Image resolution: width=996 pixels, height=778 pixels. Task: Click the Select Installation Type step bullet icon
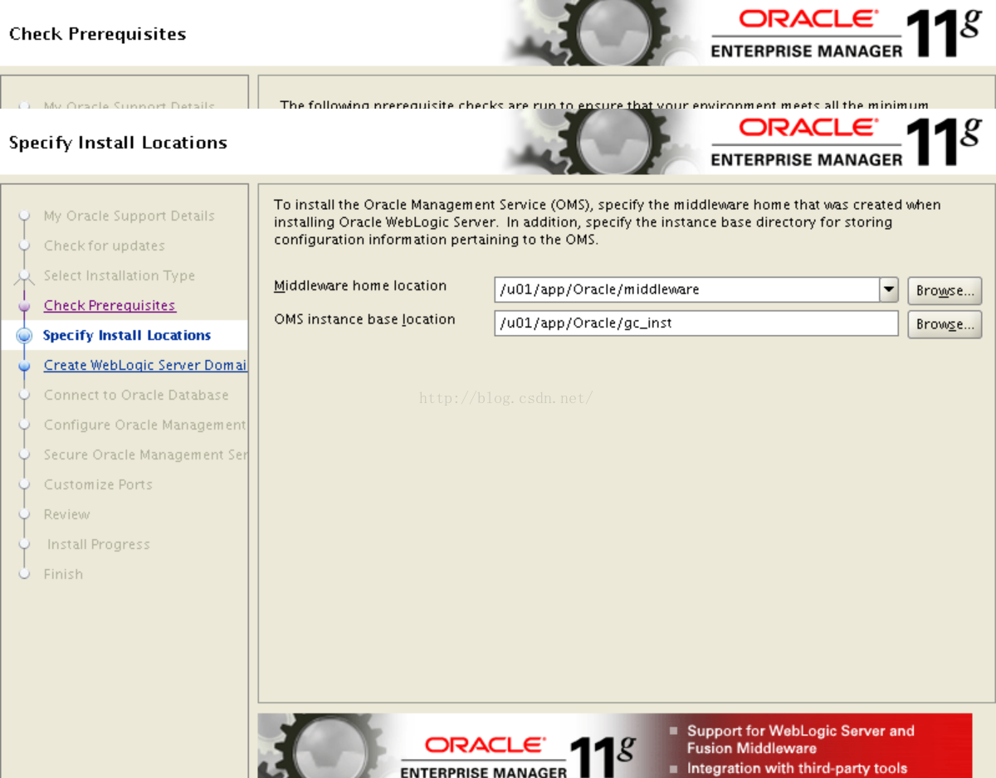25,275
